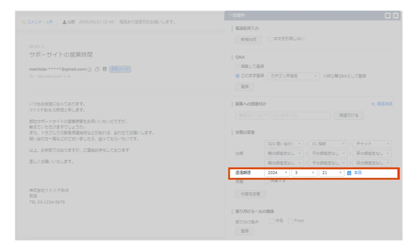The width and height of the screenshot is (417, 250).
Task: Open the 01.機能 classification dropdown
Action: point(328,144)
